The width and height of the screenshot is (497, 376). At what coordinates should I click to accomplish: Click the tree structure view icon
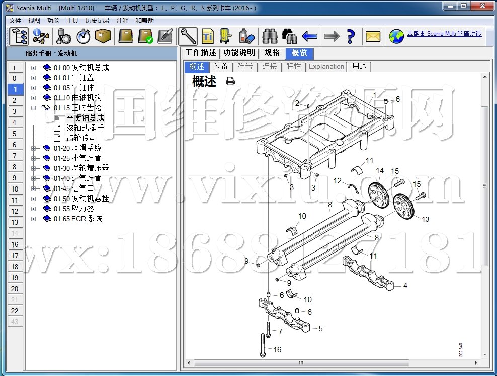pos(19,36)
